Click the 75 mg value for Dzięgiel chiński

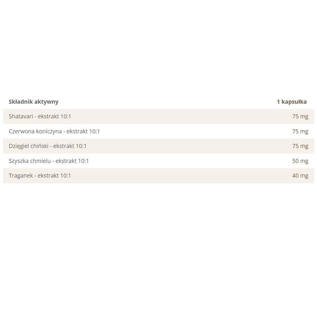[x=300, y=146]
